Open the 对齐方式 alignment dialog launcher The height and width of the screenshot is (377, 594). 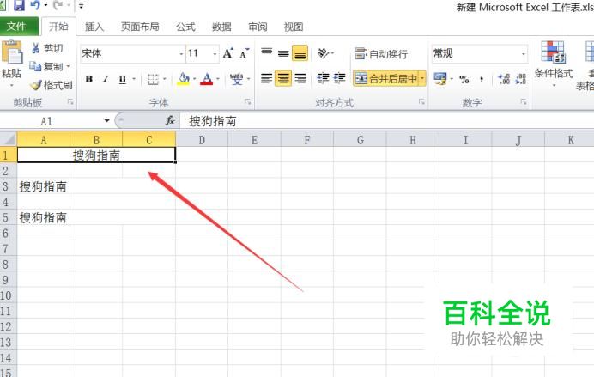[x=421, y=102]
